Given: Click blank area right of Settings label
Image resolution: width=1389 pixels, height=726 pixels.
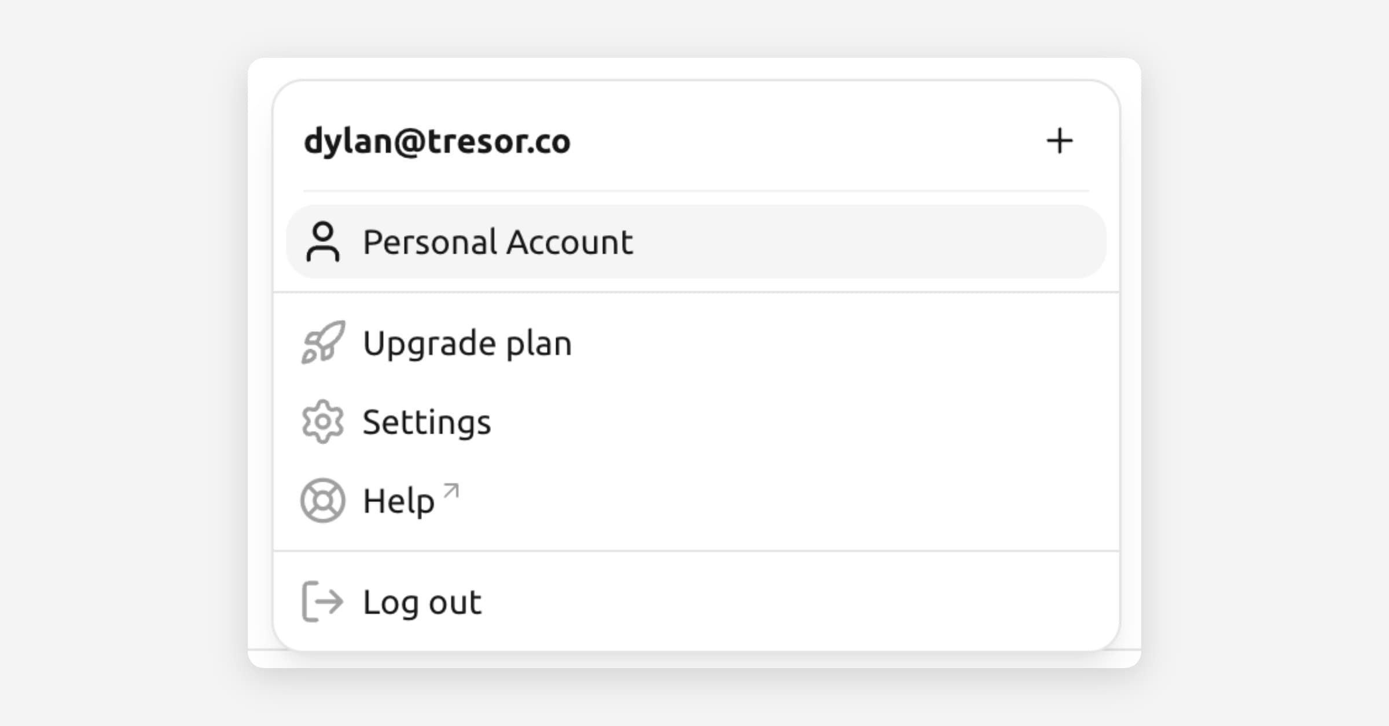Looking at the screenshot, I should pos(810,422).
